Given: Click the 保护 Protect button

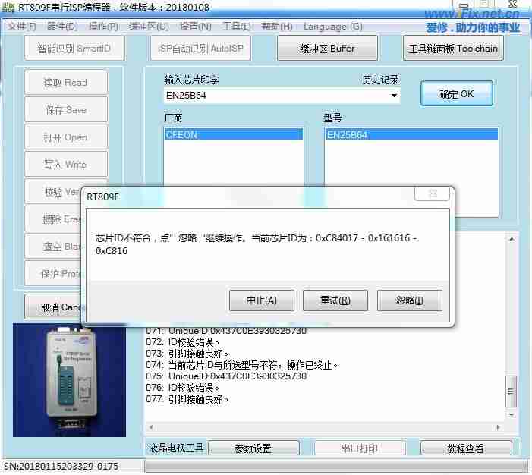Looking at the screenshot, I should coord(53,273).
